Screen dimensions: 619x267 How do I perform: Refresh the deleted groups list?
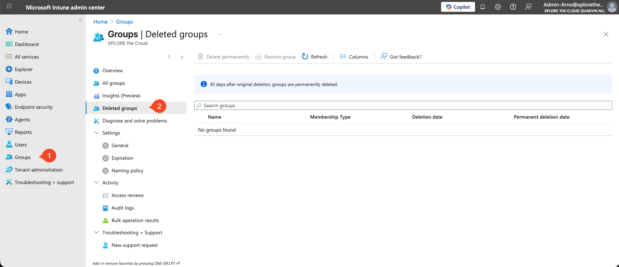315,57
